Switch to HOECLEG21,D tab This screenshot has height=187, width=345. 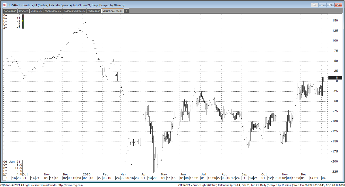click(53, 11)
